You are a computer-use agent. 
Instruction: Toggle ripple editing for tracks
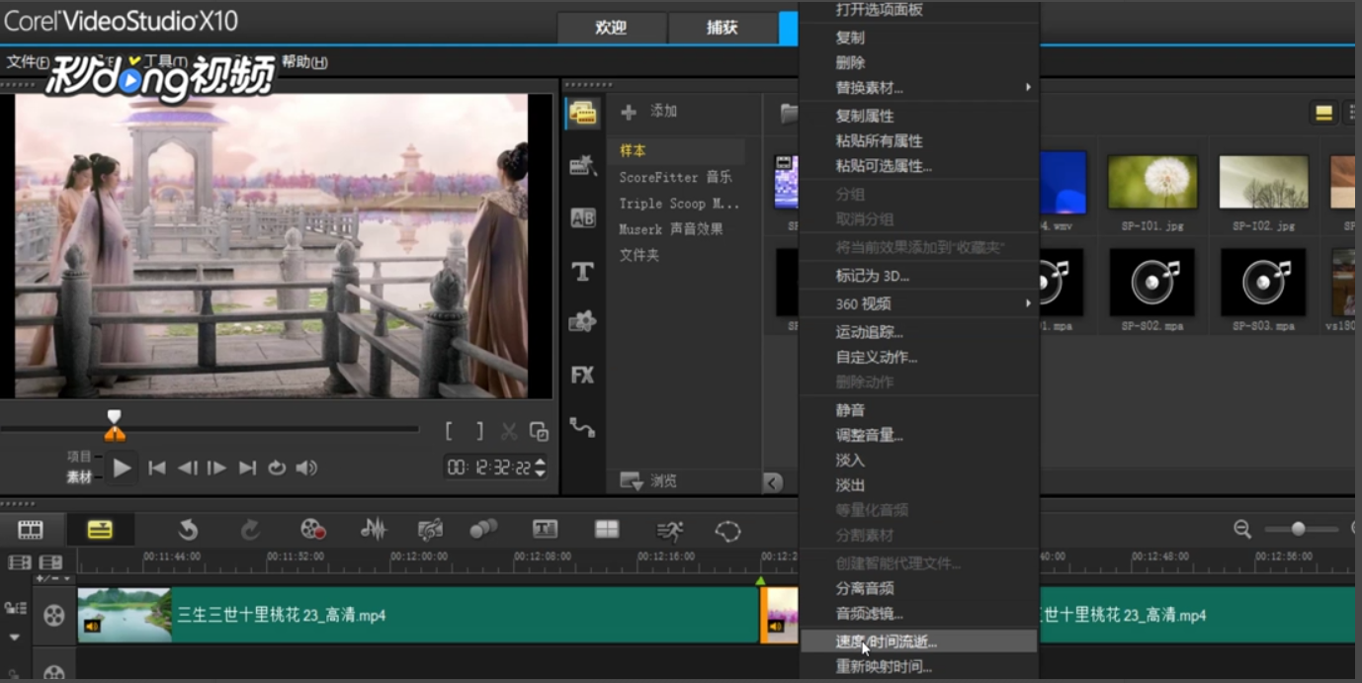click(15, 609)
